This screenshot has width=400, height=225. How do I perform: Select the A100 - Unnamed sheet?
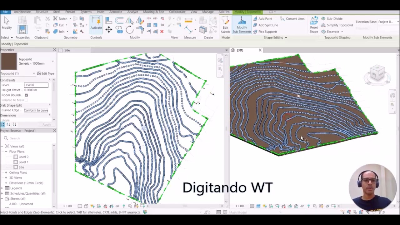point(21,204)
